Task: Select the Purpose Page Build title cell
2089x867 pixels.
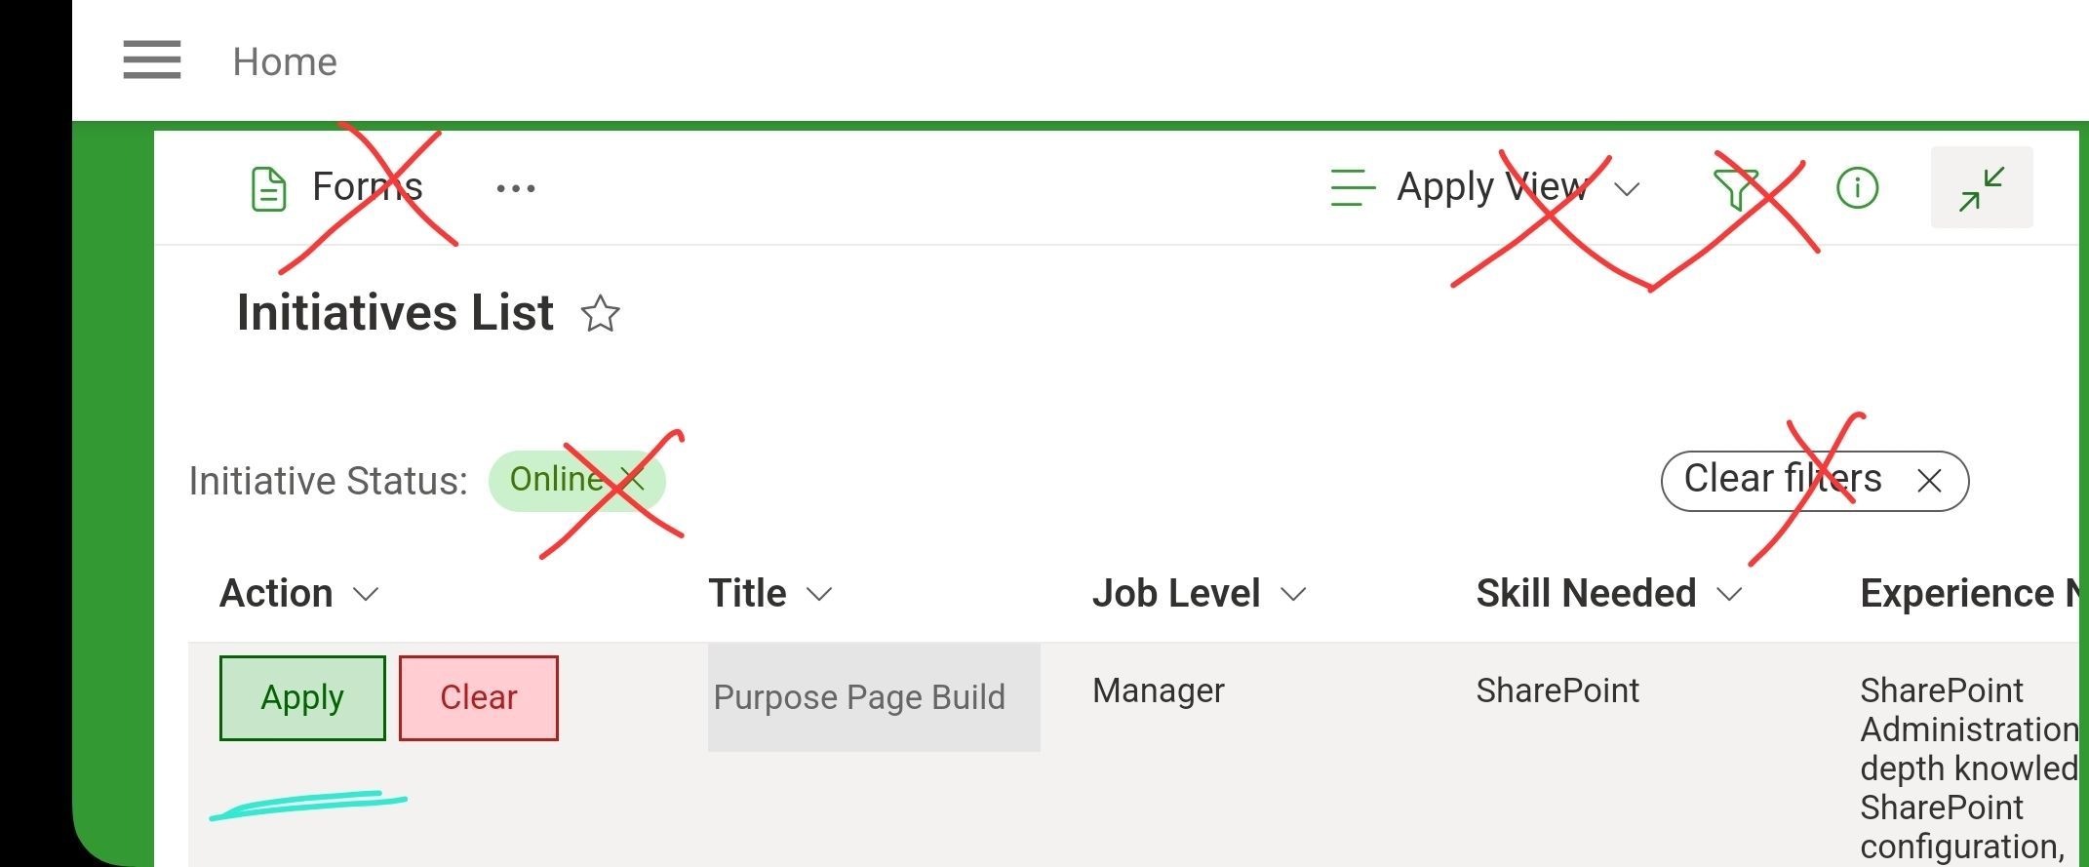Action: click(x=858, y=697)
